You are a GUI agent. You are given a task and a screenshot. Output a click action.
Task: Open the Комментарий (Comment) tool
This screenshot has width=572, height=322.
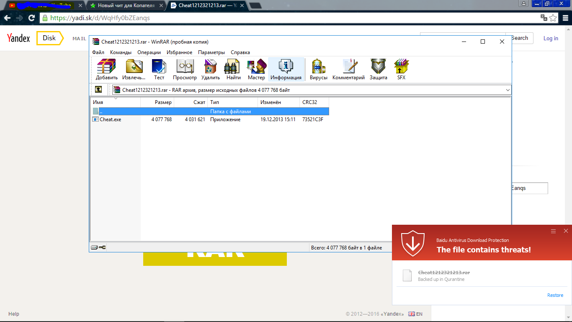[x=349, y=70]
